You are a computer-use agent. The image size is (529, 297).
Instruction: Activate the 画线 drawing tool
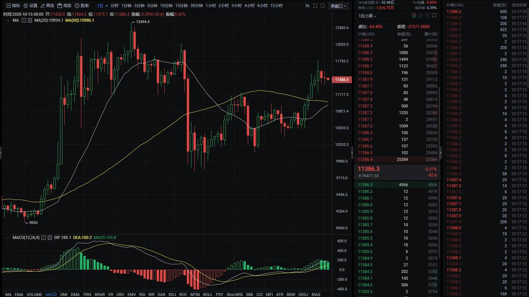(47, 6)
